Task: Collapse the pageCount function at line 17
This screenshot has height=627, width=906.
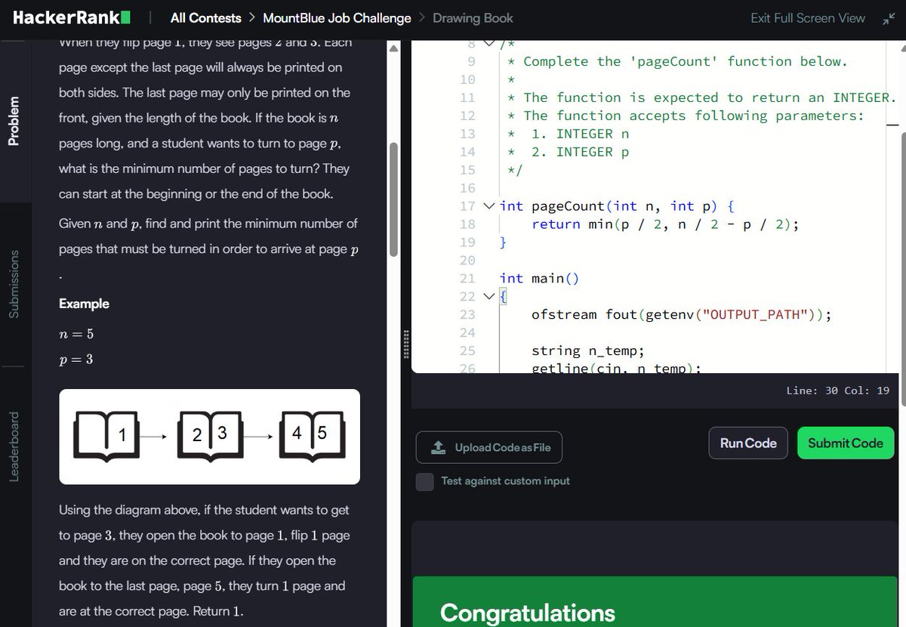Action: [x=488, y=206]
